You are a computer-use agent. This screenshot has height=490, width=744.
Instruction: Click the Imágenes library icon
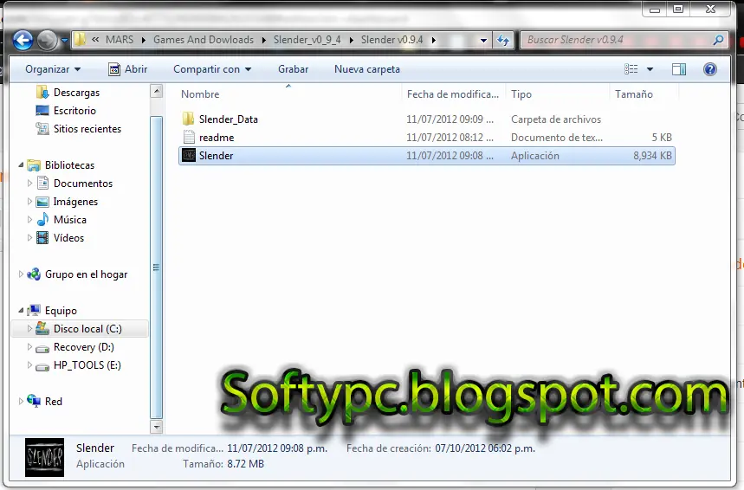tap(42, 202)
